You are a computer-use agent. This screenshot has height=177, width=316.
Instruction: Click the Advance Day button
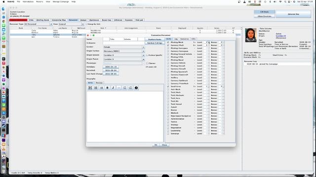293,14
